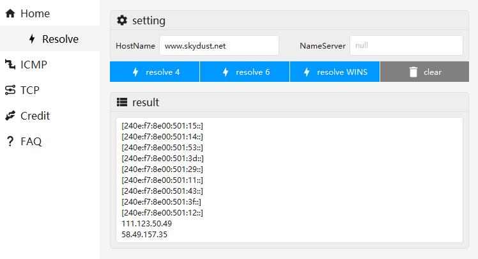
Task: Click the FAQ question mark icon
Action: point(10,141)
